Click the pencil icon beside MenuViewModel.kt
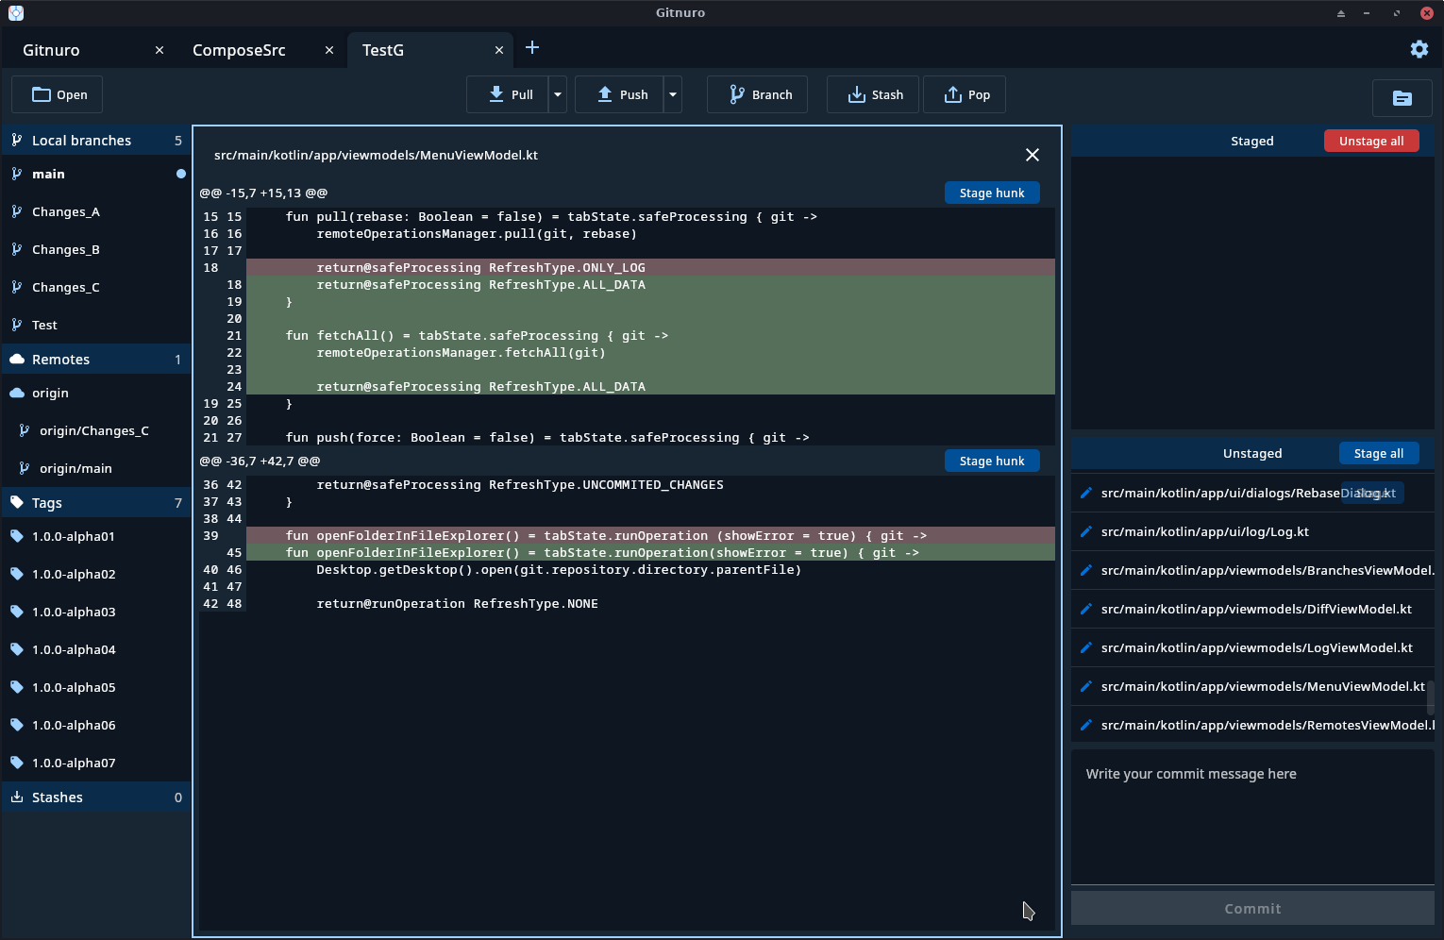The image size is (1444, 940). (x=1086, y=686)
